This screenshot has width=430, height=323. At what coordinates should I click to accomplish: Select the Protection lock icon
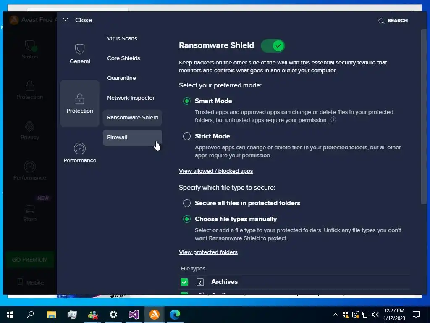pyautogui.click(x=79, y=99)
